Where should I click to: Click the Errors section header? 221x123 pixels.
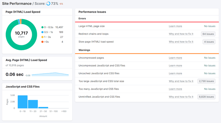(82, 18)
